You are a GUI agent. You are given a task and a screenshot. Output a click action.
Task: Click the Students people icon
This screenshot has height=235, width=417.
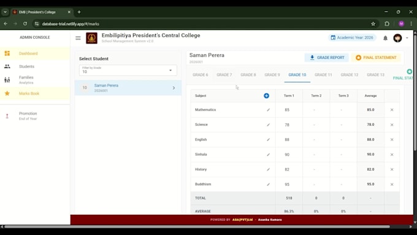[7, 66]
